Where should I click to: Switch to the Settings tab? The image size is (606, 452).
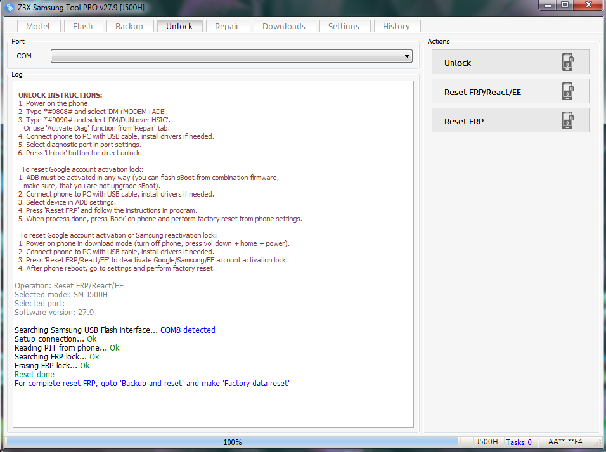click(x=344, y=26)
